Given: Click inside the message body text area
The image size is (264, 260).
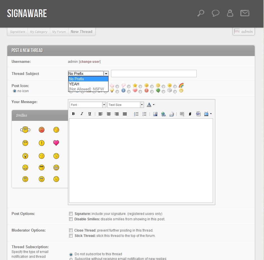Looking at the screenshot, I should [141, 161].
